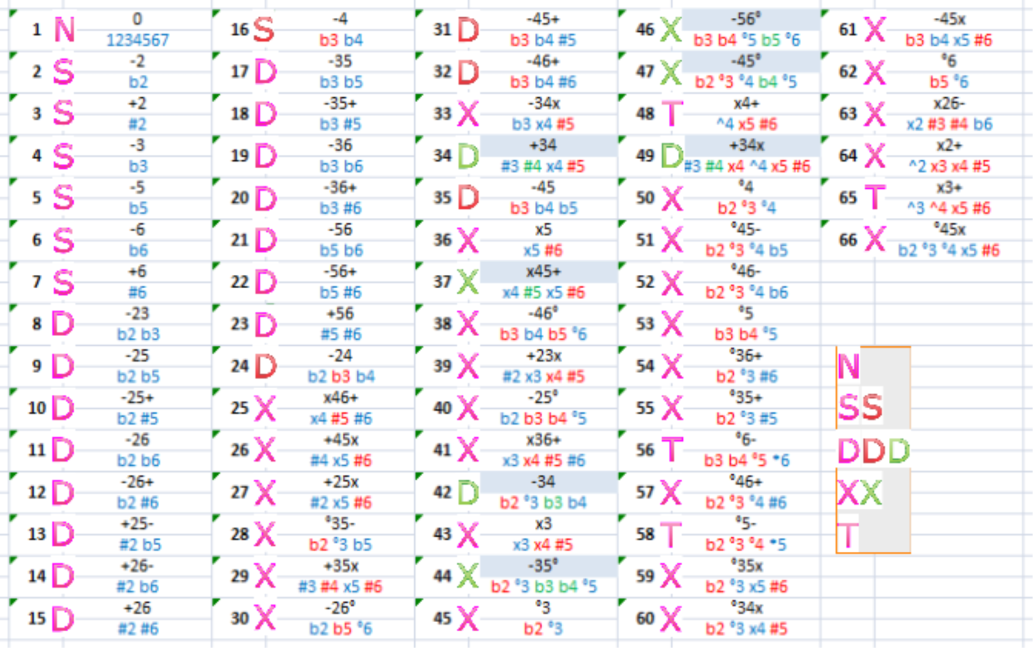Viewport: 1033px width, 648px height.
Task: Click the pink N in the legend box
Action: pyautogui.click(x=848, y=366)
